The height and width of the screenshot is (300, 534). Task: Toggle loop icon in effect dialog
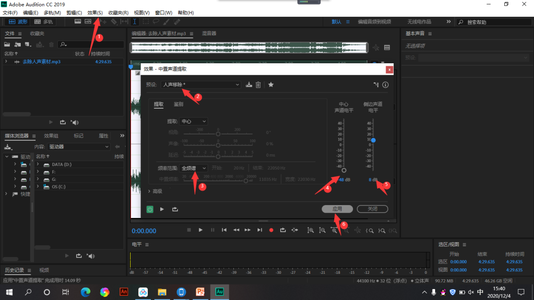[175, 210]
